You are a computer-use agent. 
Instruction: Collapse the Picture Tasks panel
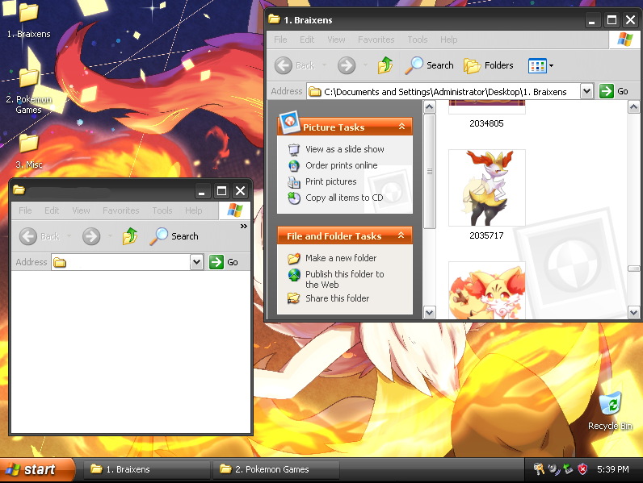pos(402,127)
